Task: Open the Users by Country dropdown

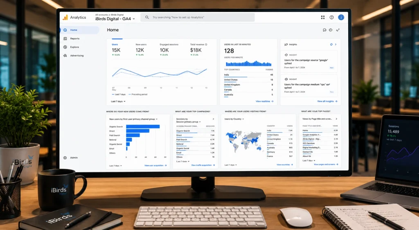Action: 234,119
